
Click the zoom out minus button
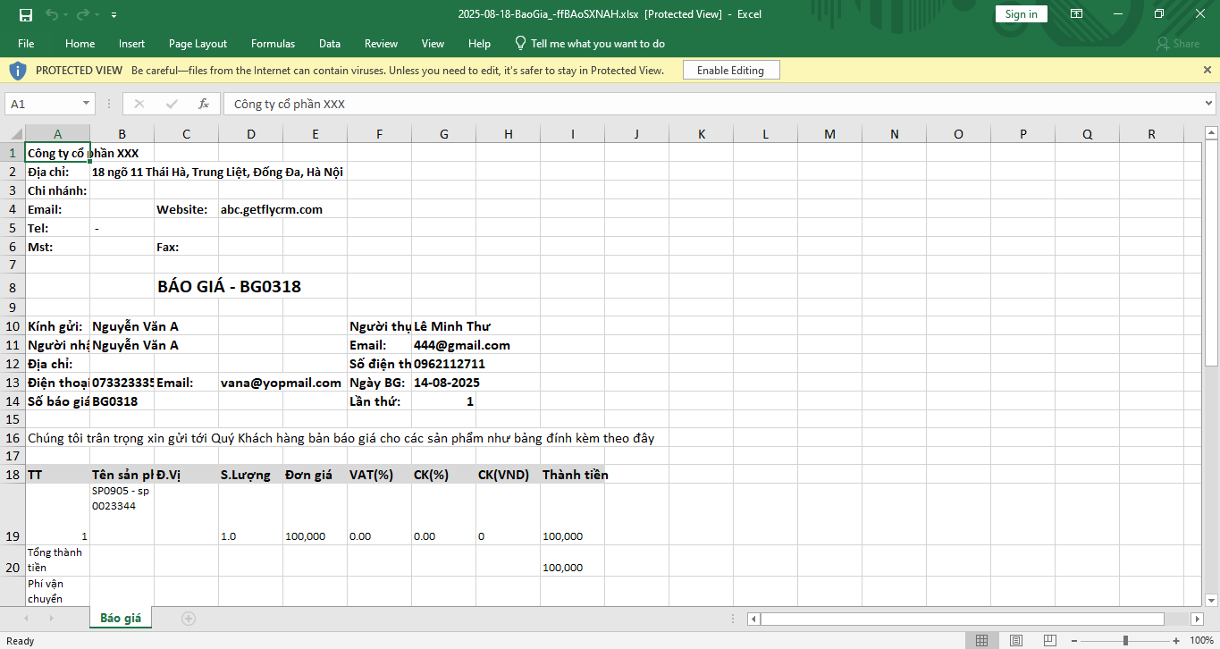coord(1073,640)
